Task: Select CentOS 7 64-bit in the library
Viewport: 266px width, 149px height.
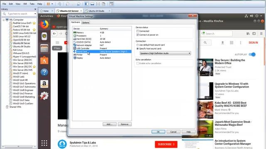Action: [21, 26]
